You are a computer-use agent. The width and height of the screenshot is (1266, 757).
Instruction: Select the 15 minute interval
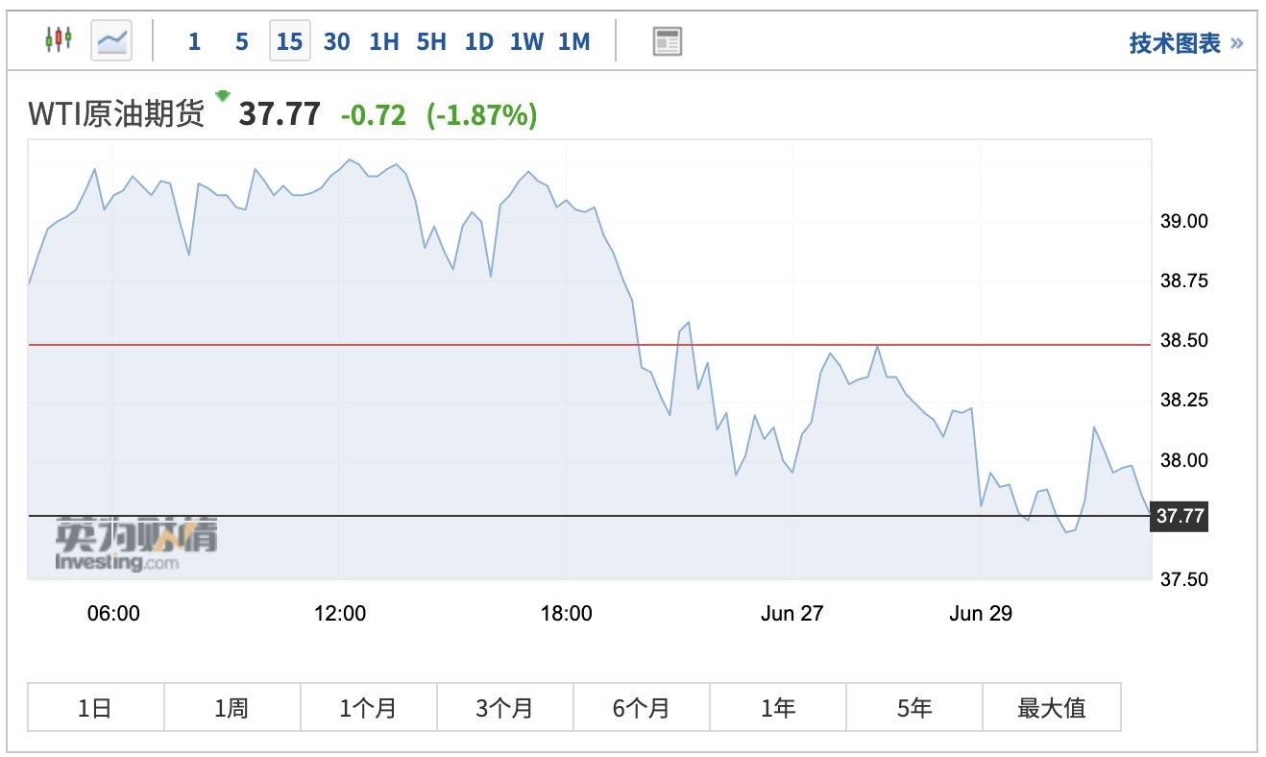(x=289, y=41)
